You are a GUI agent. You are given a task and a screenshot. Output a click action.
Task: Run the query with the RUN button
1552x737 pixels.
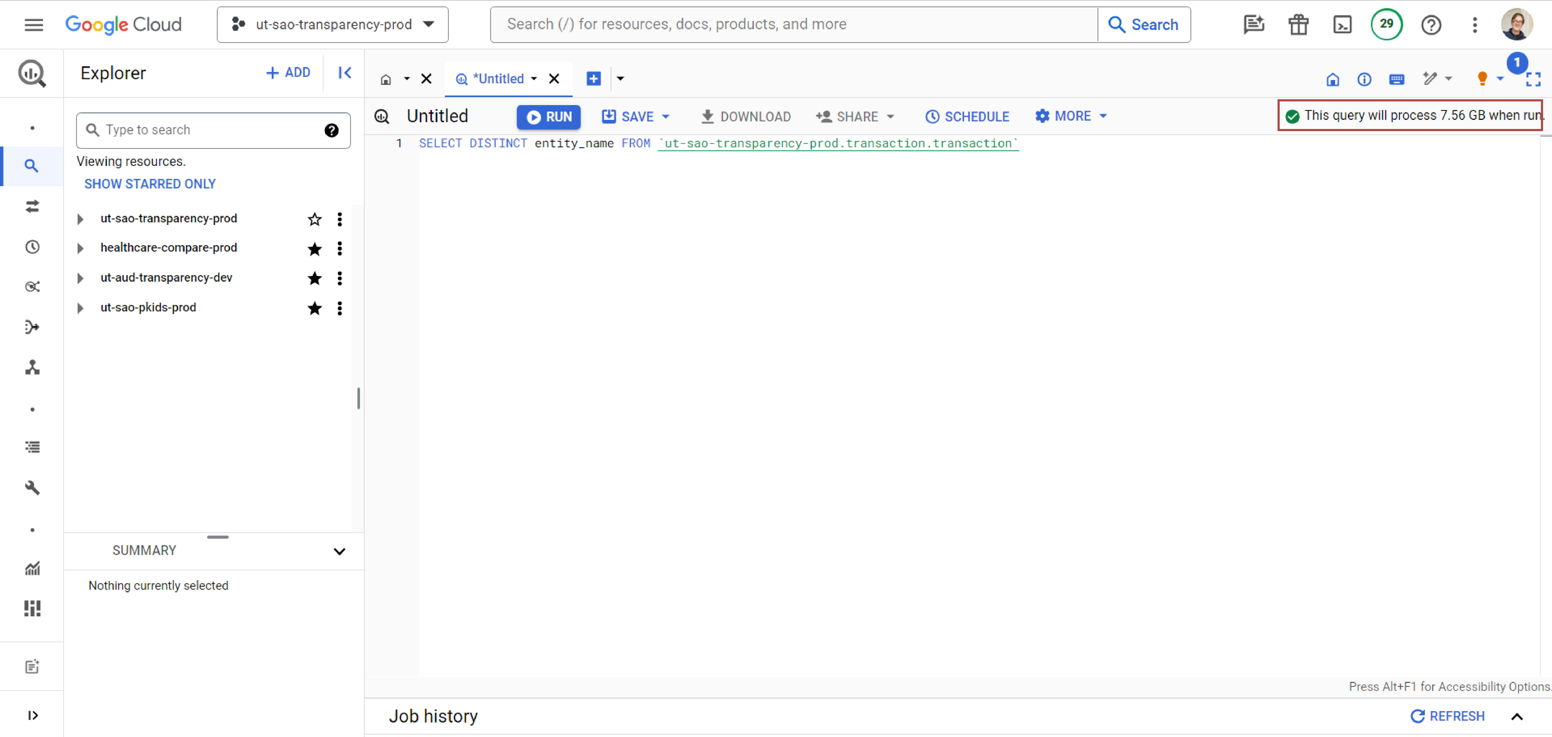548,117
